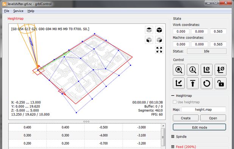Viewport: 234px width, 149px height.
Task: Open the Service menu
Action: pos(18,11)
